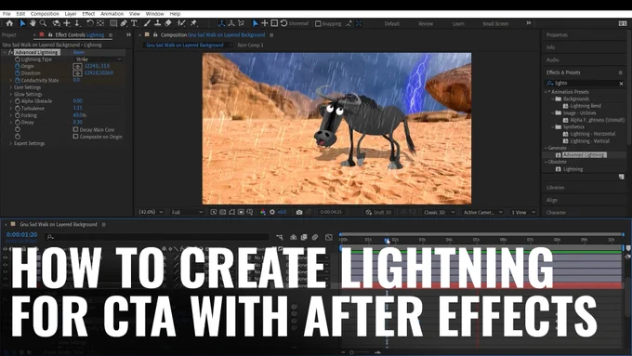Click the Forking 60.0% value
The height and width of the screenshot is (356, 632).
coord(80,115)
